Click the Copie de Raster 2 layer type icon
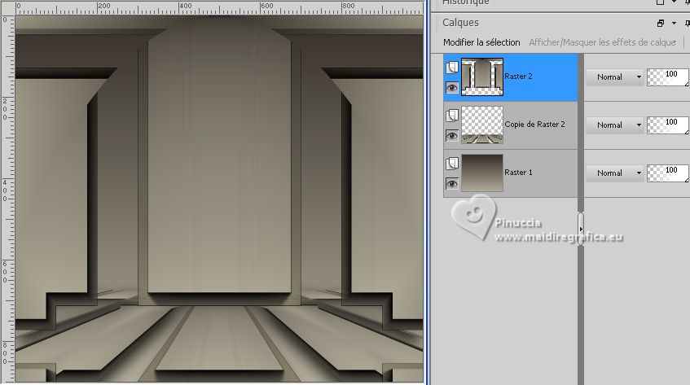 click(452, 116)
